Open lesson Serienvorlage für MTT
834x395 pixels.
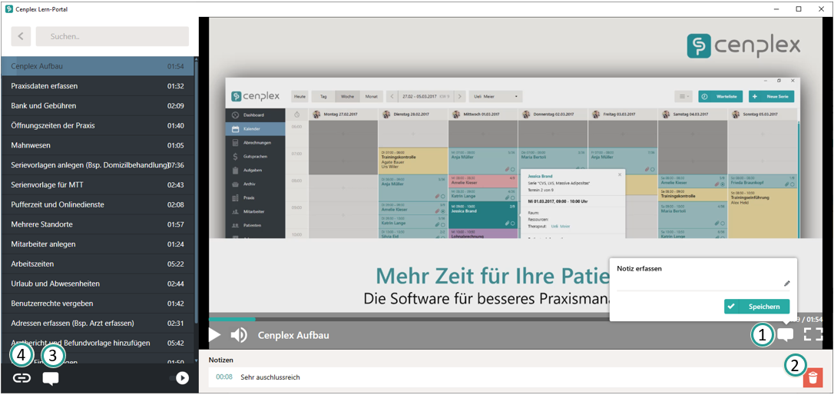tap(98, 184)
